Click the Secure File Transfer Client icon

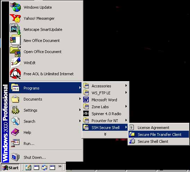pyautogui.click(x=132, y=134)
